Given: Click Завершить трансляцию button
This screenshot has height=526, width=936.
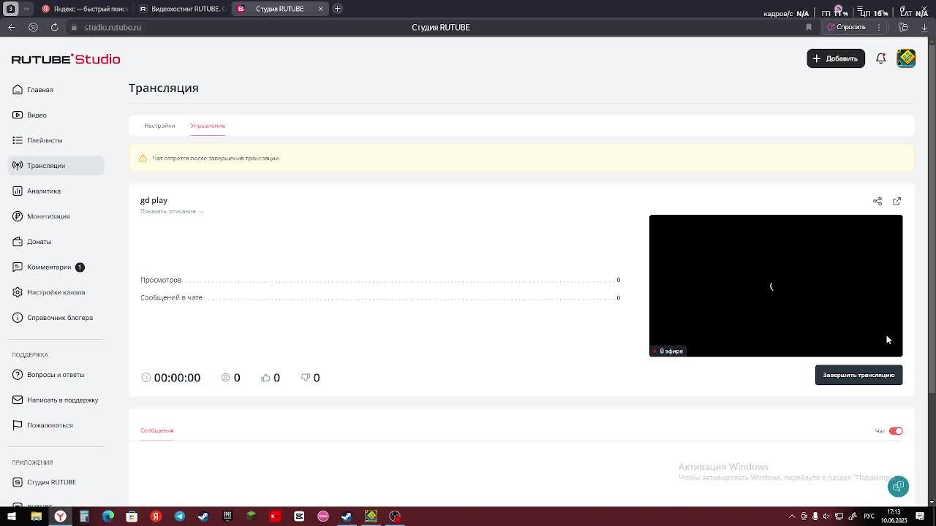Looking at the screenshot, I should tap(858, 375).
